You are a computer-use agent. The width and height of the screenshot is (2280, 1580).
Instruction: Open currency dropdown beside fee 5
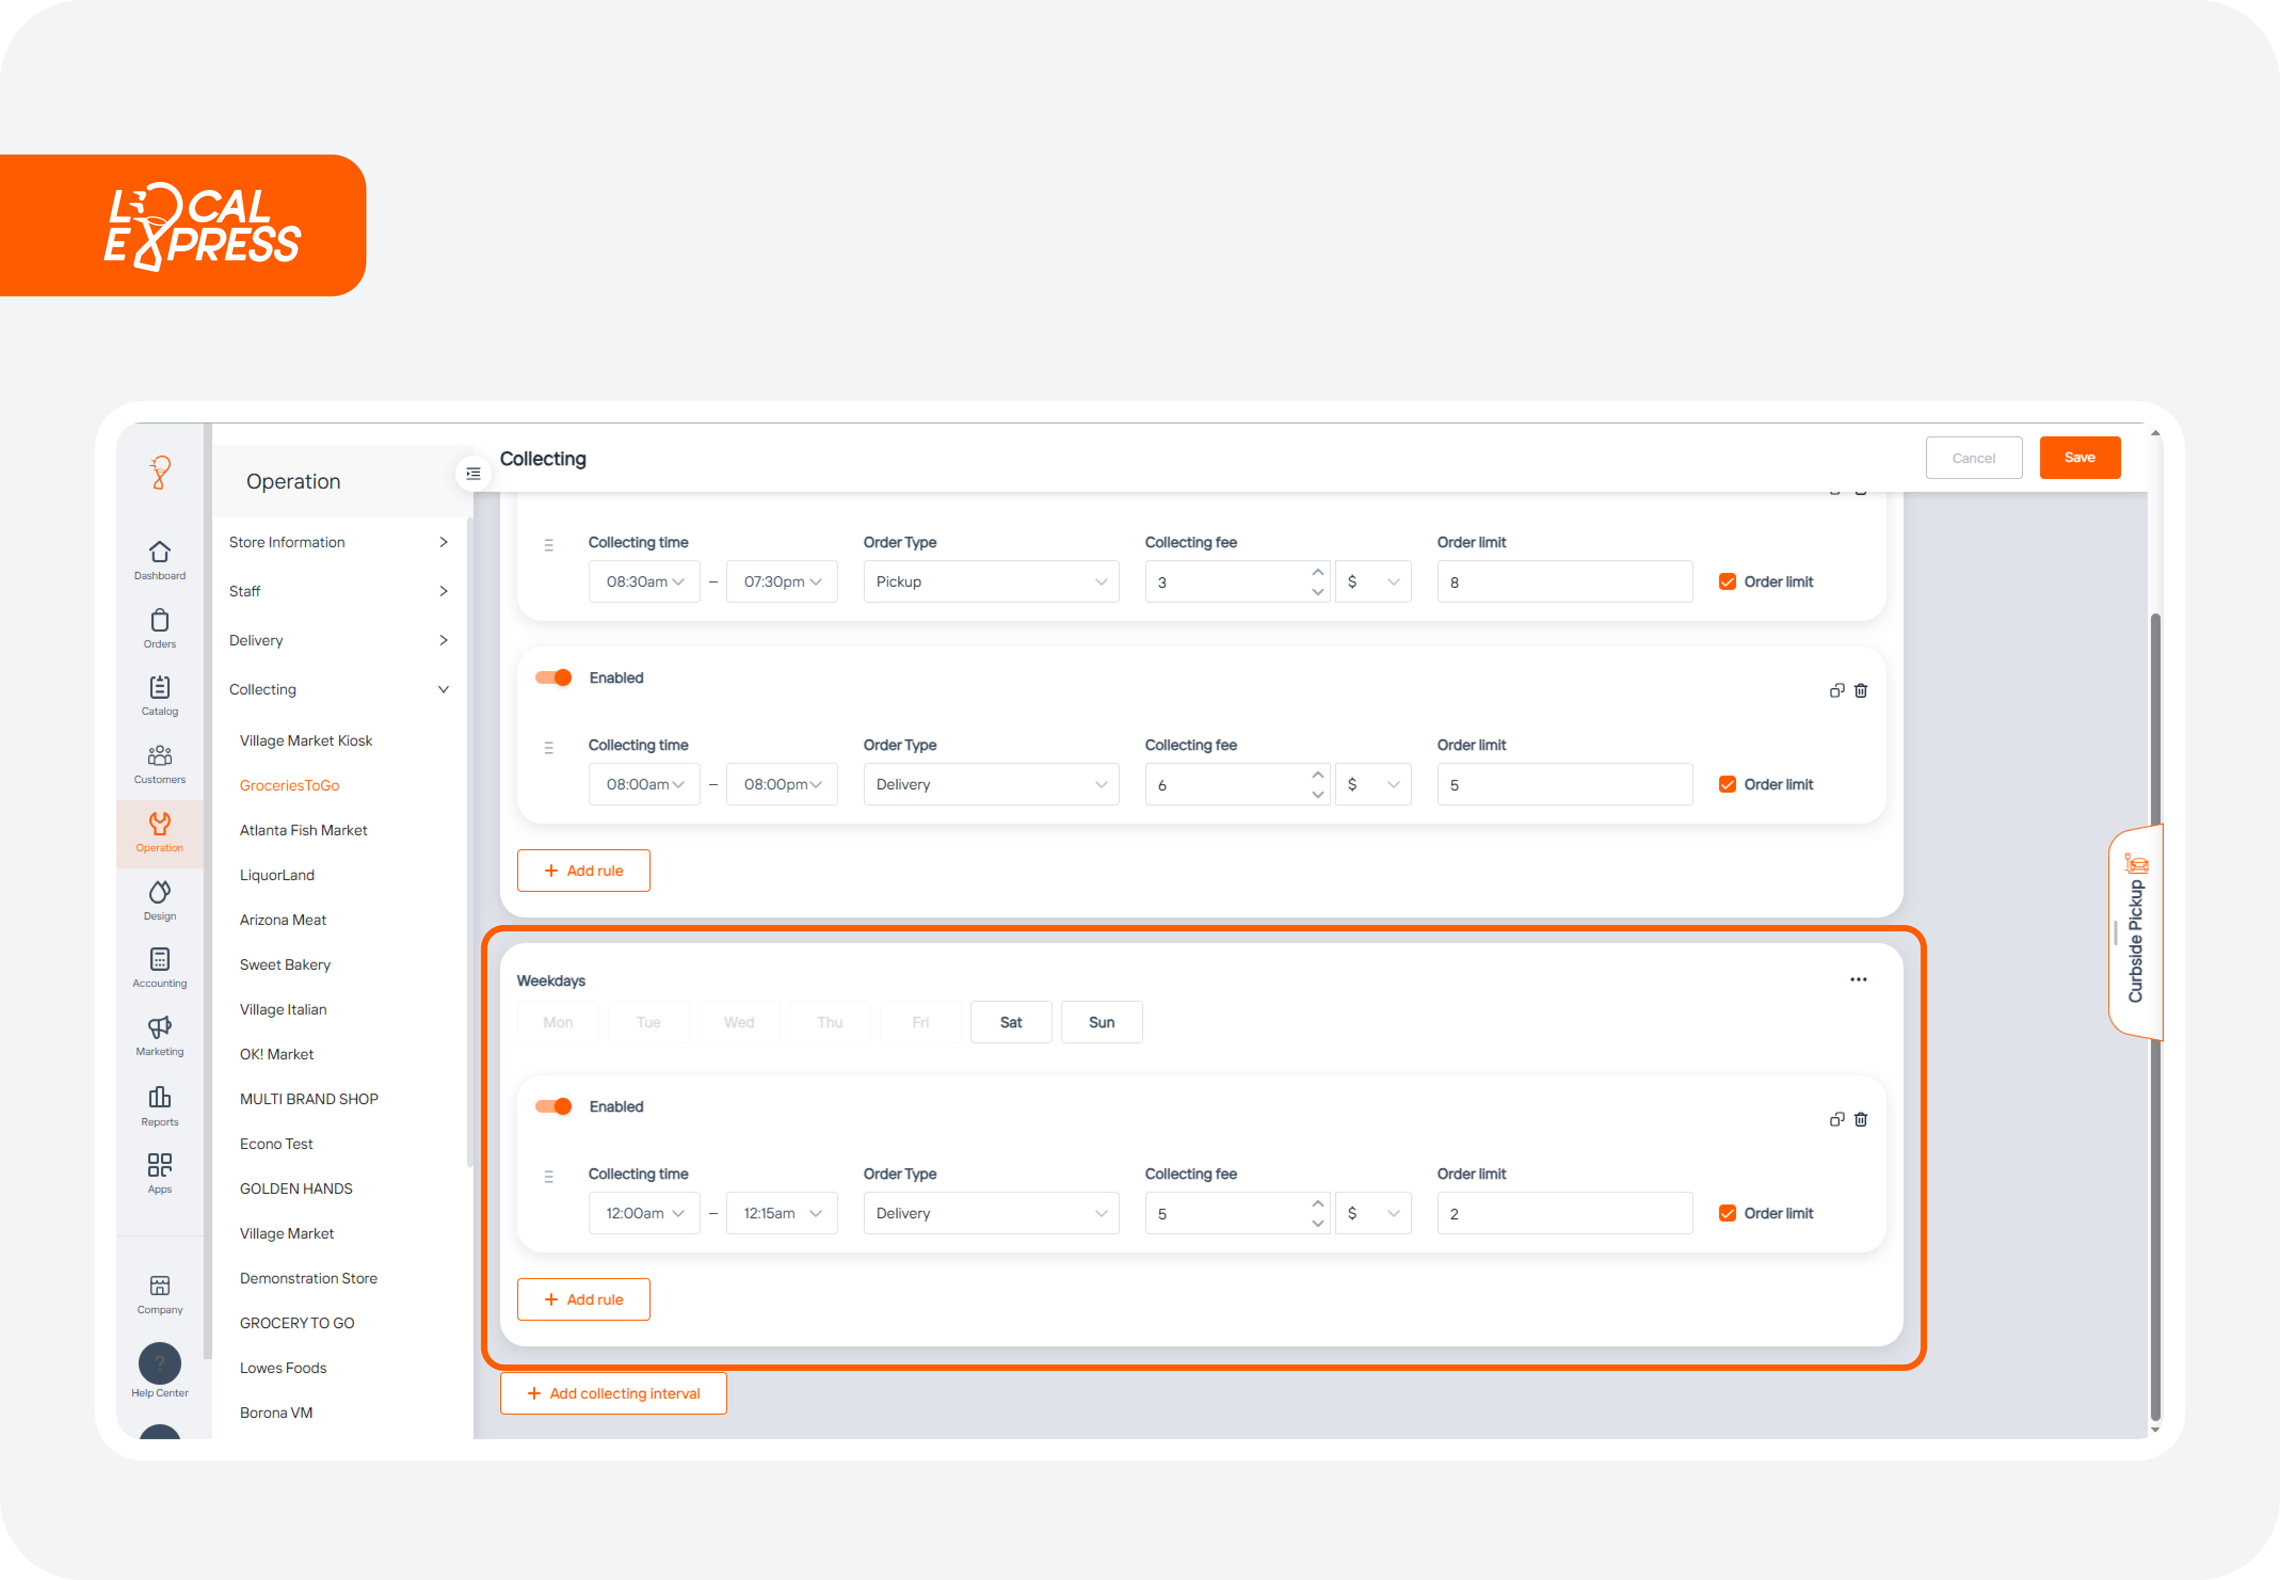click(1372, 1212)
